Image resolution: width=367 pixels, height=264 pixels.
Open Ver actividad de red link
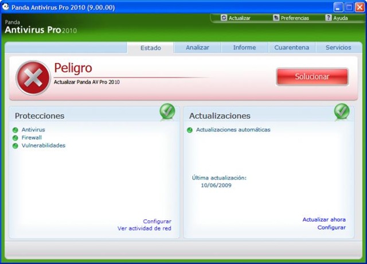pyautogui.click(x=144, y=228)
